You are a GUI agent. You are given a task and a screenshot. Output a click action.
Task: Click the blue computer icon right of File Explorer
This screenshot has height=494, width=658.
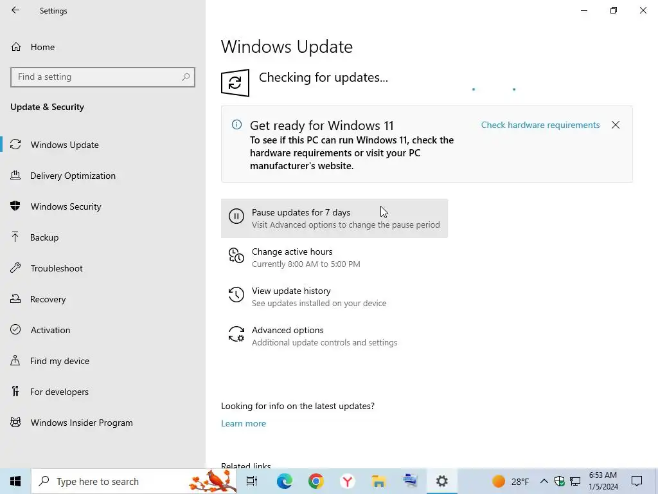point(410,481)
